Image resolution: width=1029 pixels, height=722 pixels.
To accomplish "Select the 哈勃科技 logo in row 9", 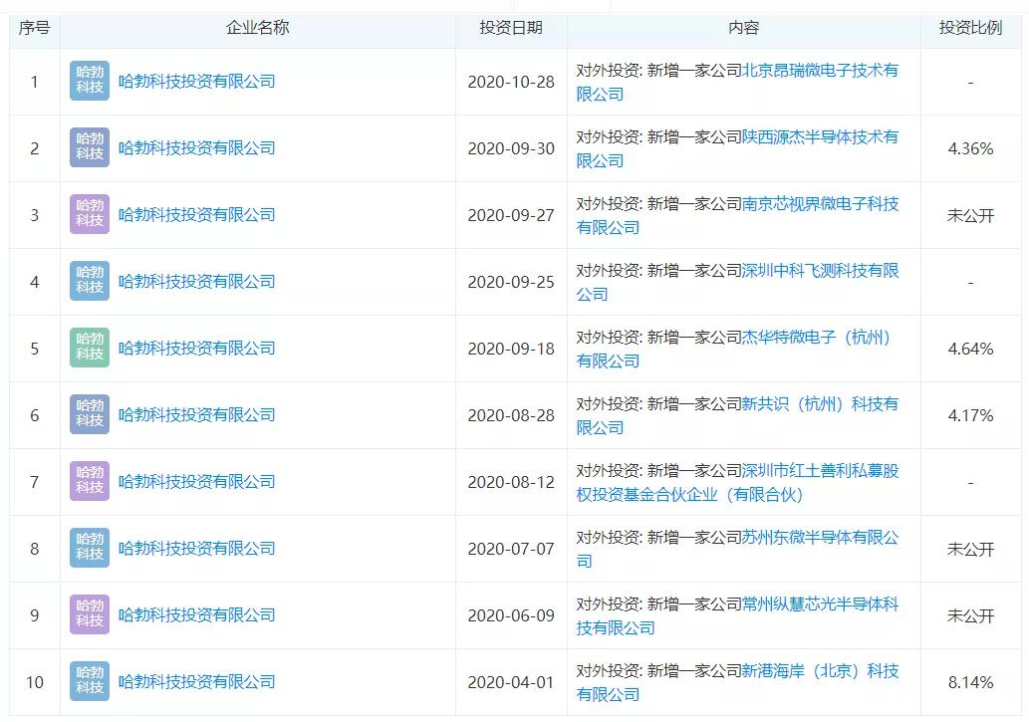I will point(90,615).
